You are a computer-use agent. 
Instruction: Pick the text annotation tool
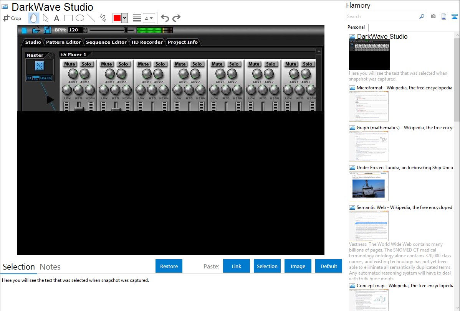(x=56, y=18)
